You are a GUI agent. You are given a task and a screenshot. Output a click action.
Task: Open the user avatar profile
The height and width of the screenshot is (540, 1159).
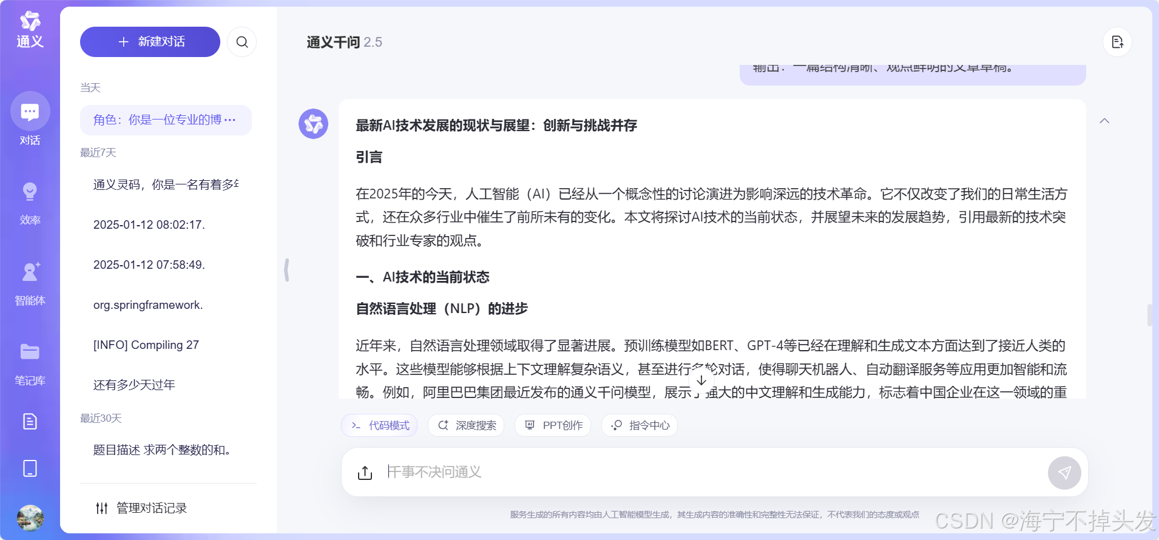(x=30, y=518)
